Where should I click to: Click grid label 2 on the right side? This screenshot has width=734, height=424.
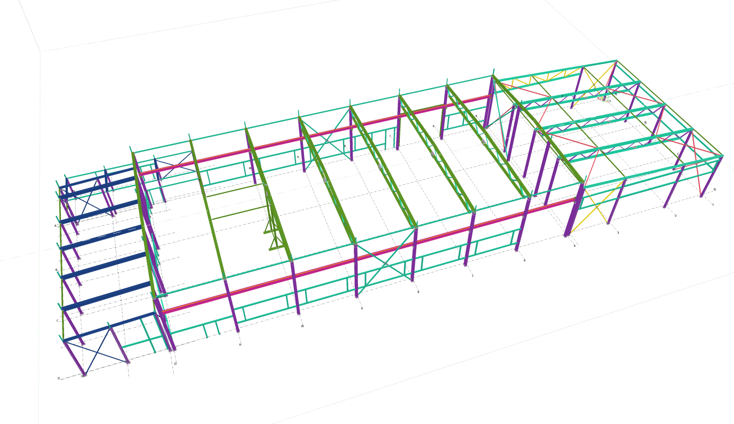coord(675,216)
